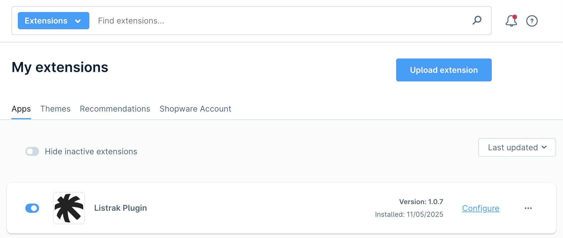
Task: Click the Listrak Plugin name
Action: (x=120, y=208)
